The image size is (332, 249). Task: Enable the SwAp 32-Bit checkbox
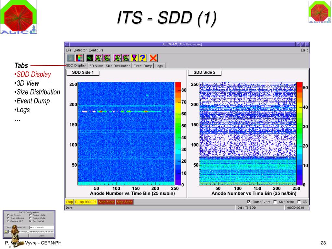(30, 218)
